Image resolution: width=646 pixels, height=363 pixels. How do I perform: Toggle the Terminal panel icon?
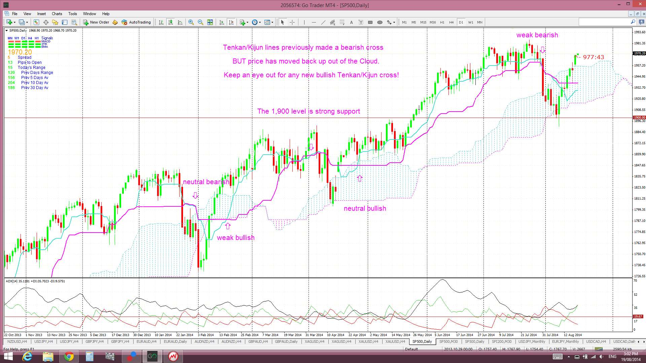point(65,22)
